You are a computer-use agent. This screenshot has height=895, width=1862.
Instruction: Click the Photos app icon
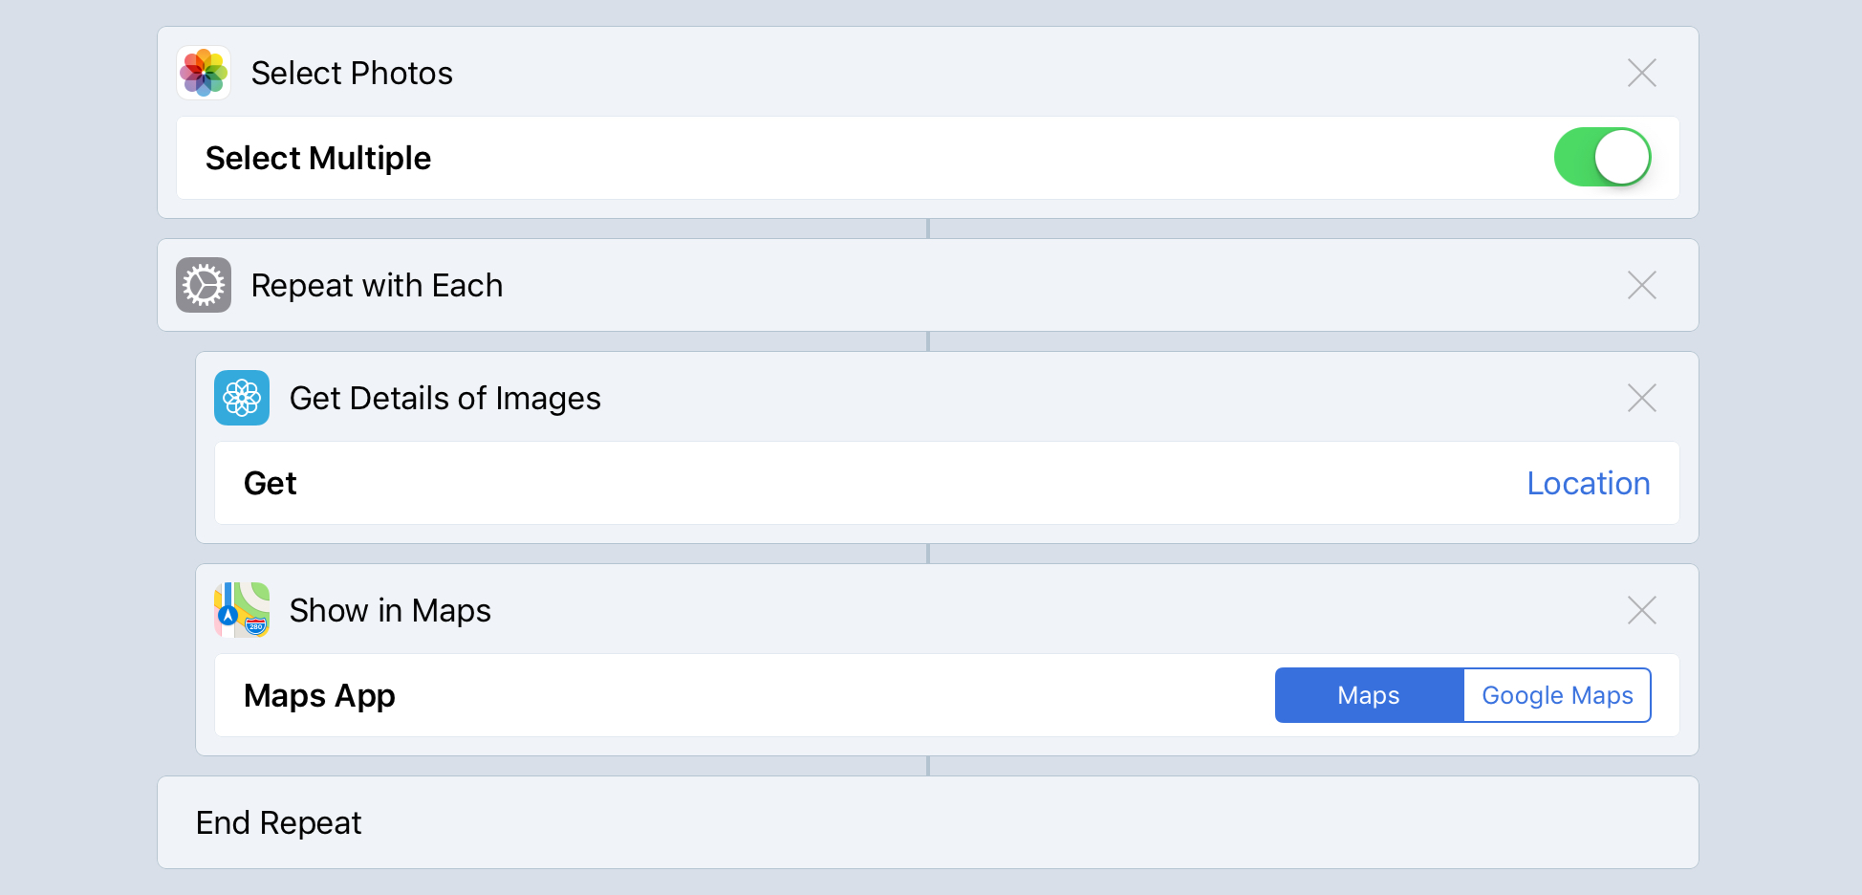click(204, 73)
